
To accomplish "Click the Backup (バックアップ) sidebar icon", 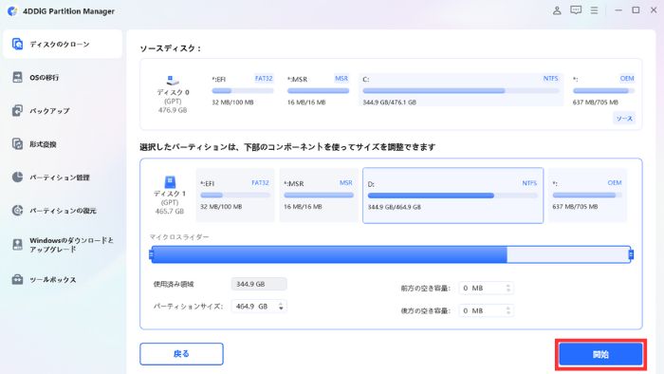I will 17,110.
